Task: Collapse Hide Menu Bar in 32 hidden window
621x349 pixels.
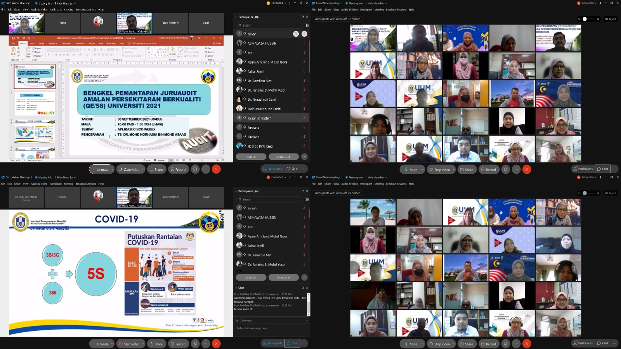Action: pos(377,3)
